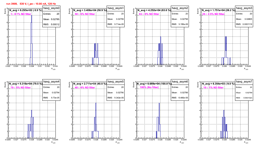Click RMS 9.73e-05 in havg_asym4 stats
Viewport: 257px width, 147px height.
[x=51, y=98]
